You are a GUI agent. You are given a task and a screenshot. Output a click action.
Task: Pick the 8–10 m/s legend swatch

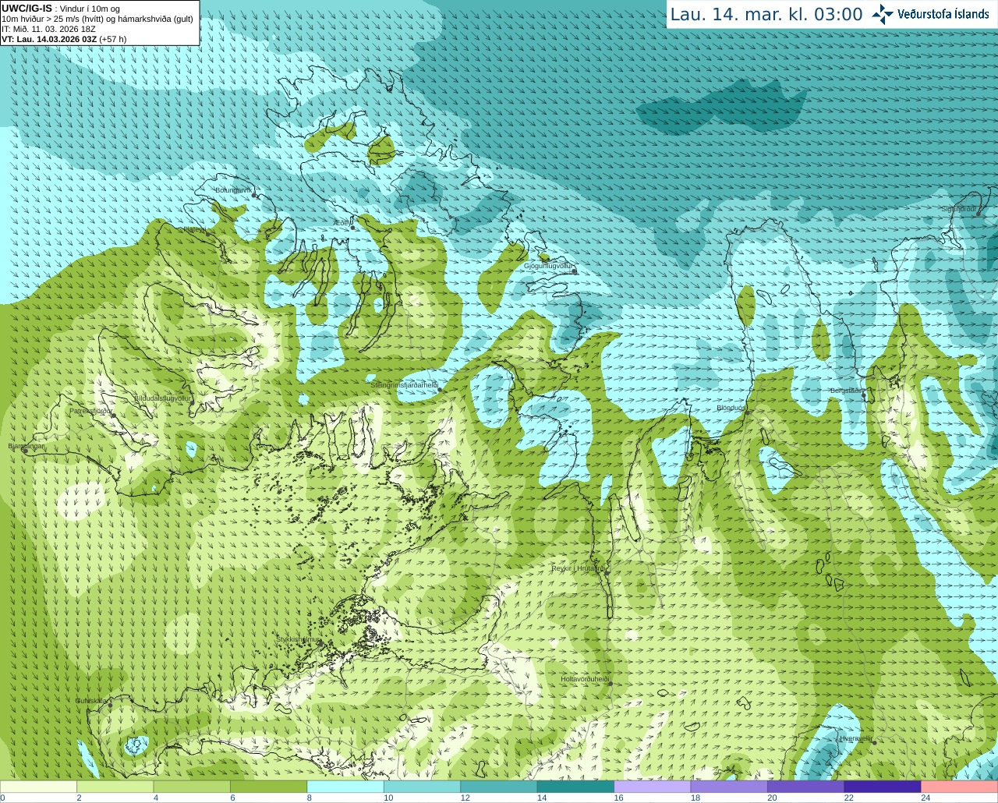pyautogui.click(x=345, y=787)
